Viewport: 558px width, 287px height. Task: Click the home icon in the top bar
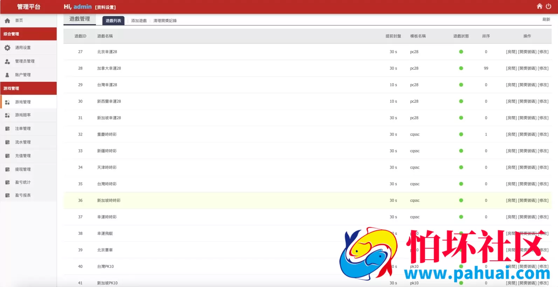click(x=539, y=6)
